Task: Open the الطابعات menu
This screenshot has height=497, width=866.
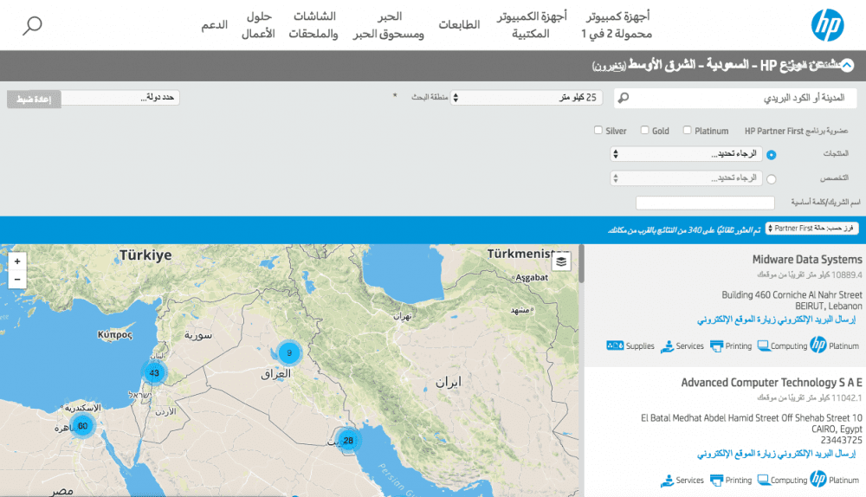Action: click(x=459, y=25)
